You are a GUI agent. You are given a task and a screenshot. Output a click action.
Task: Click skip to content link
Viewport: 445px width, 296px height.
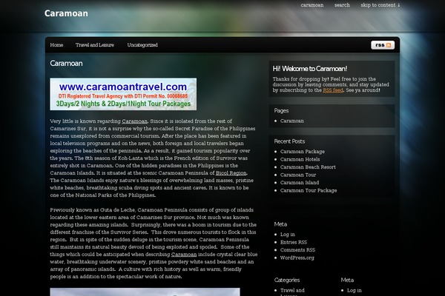pos(380,5)
